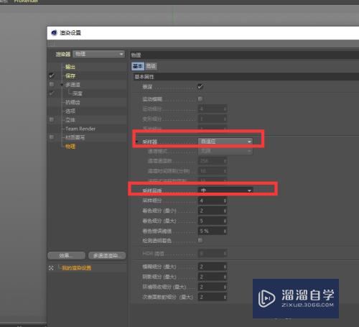Click the Cinema 4D logo in title bar
359x327 pixels.
(x=54, y=32)
